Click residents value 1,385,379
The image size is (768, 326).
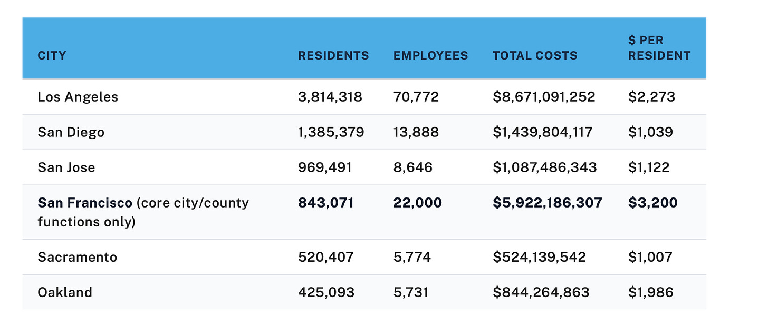point(331,132)
